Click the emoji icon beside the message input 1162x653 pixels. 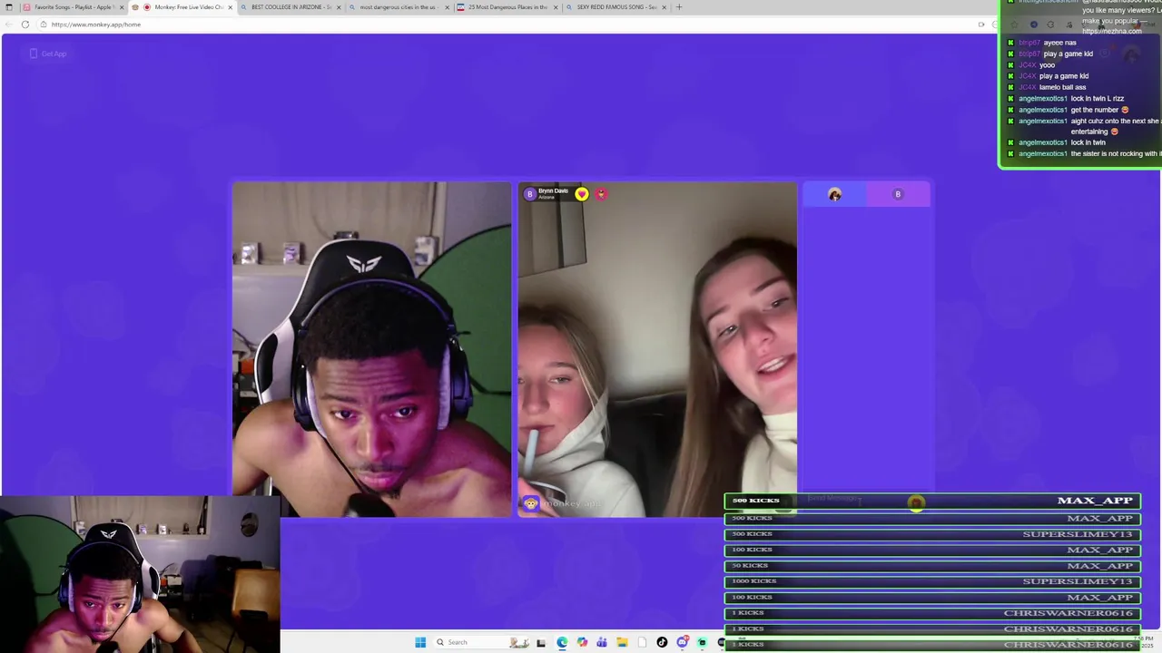[x=916, y=502]
